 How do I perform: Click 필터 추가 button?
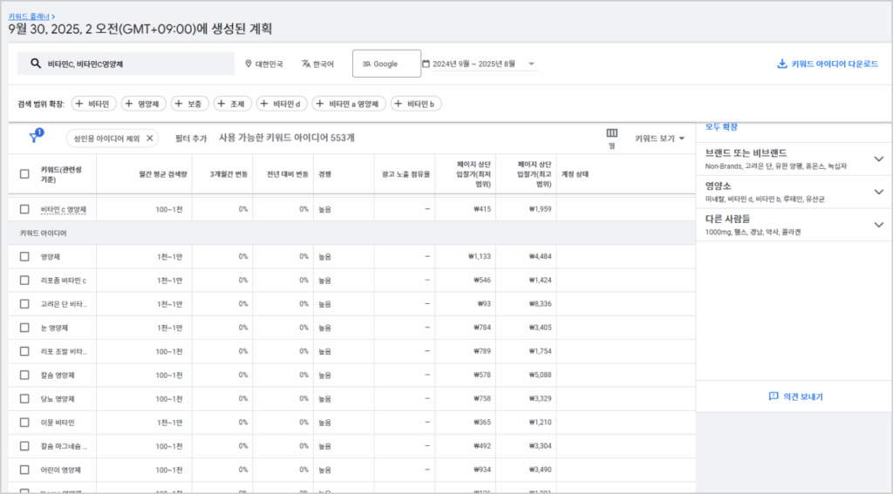(x=191, y=138)
